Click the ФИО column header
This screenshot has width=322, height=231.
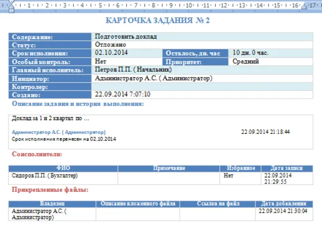coord(63,169)
